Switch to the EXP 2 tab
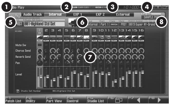Screen dimensions: 169x104 coord(100,14)
